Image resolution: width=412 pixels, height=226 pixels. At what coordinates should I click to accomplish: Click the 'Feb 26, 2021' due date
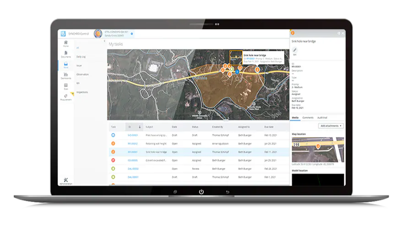[x=271, y=169]
